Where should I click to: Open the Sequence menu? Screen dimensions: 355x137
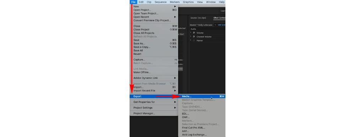pyautogui.click(x=160, y=2)
